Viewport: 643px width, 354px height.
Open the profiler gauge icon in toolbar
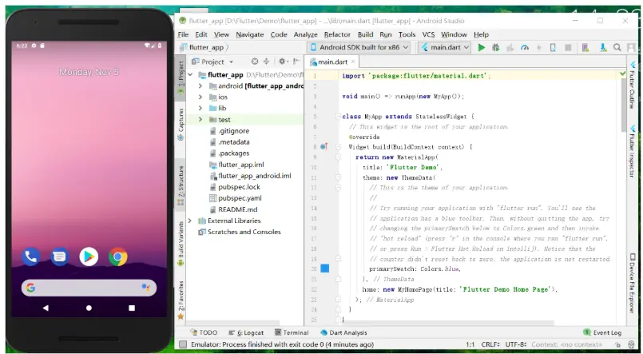(525, 48)
